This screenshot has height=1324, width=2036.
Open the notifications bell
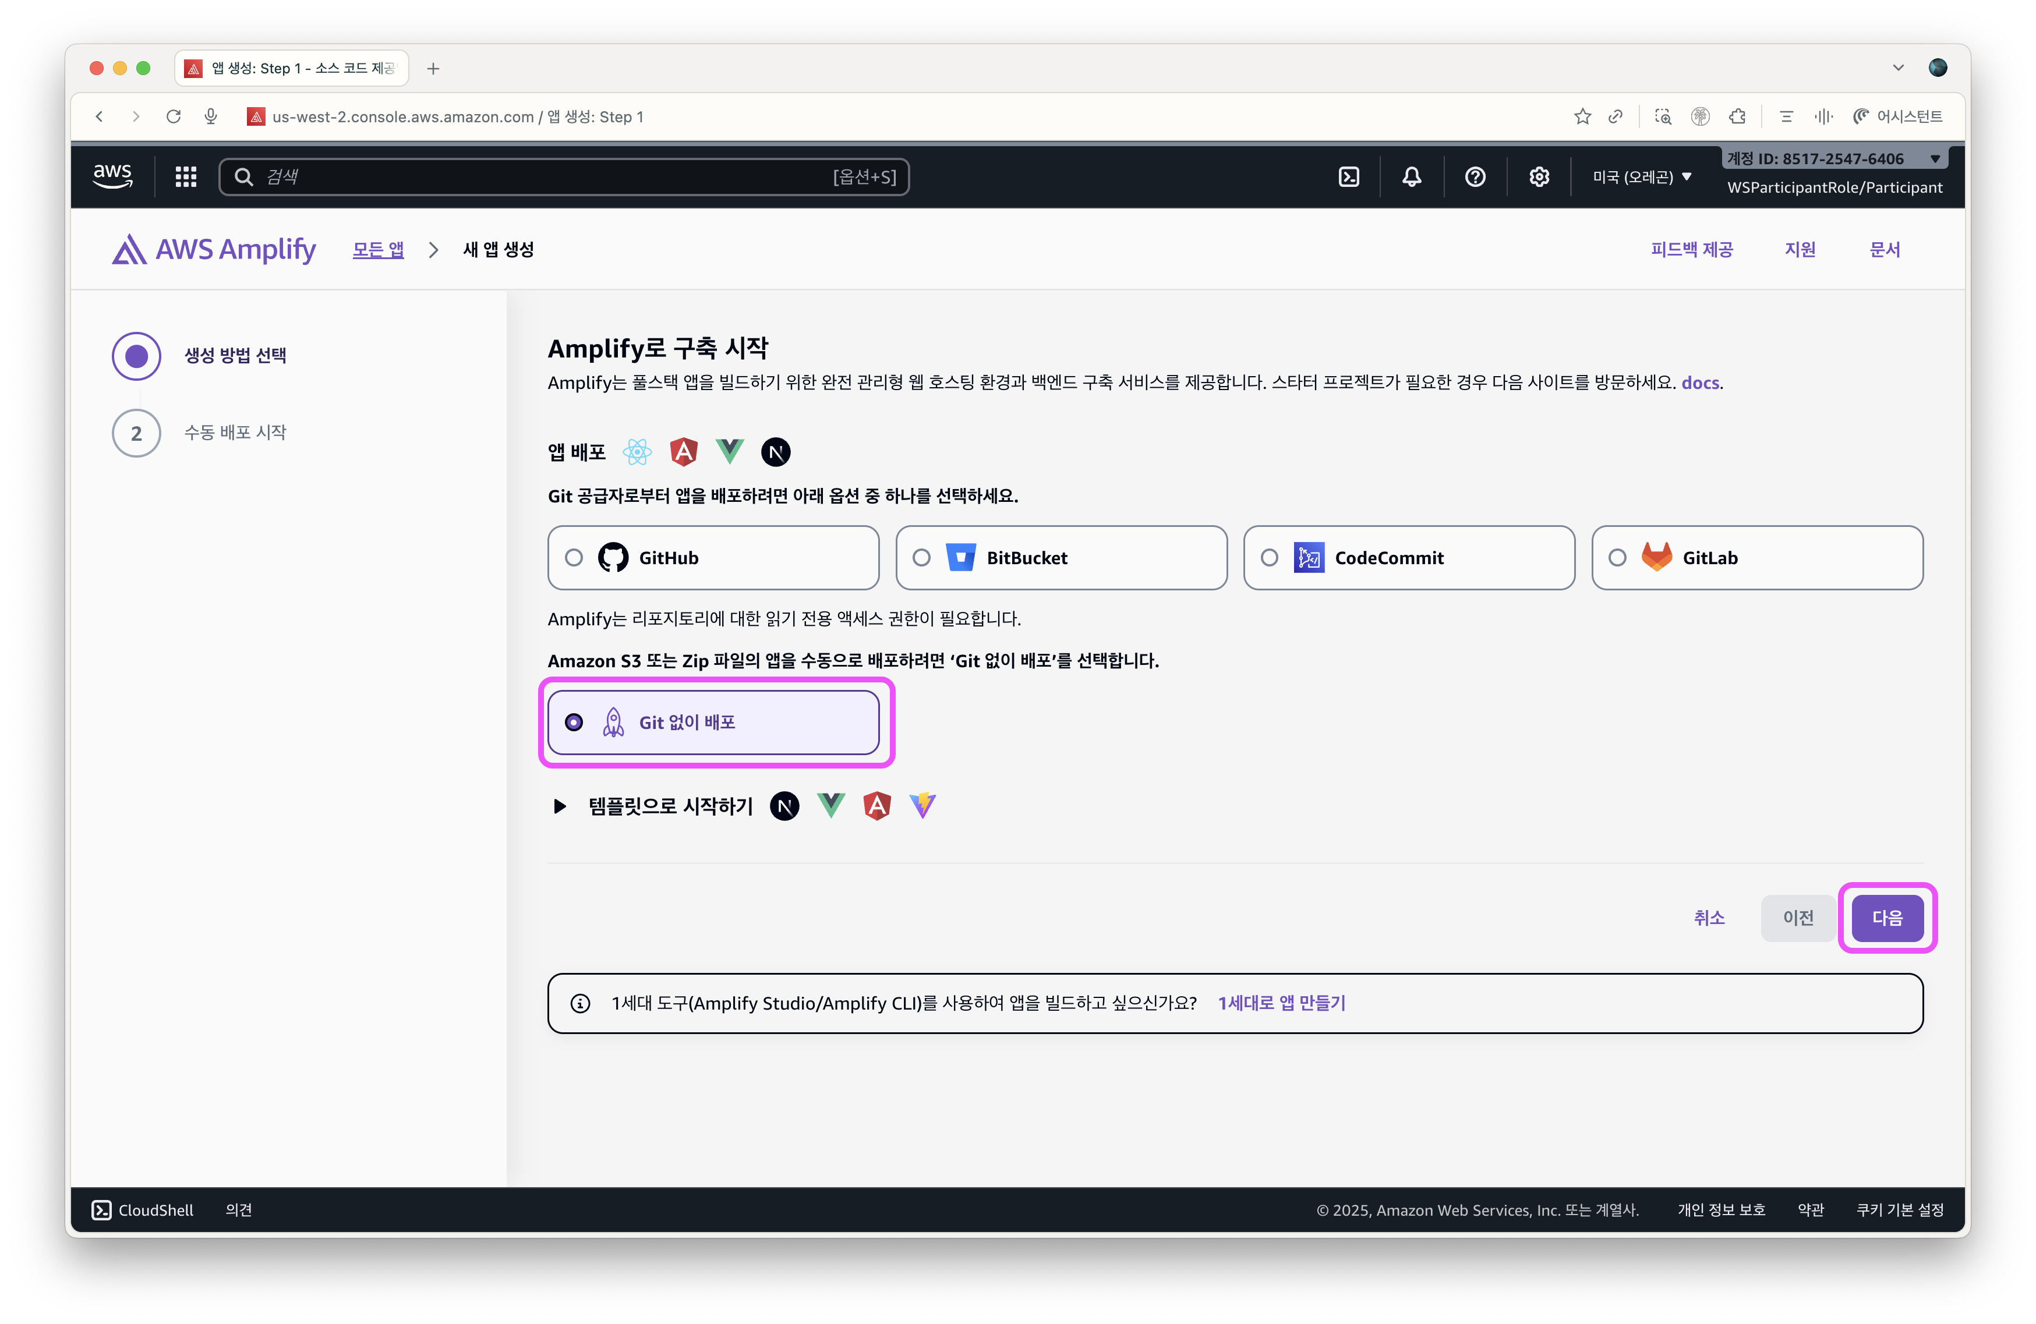1412,176
